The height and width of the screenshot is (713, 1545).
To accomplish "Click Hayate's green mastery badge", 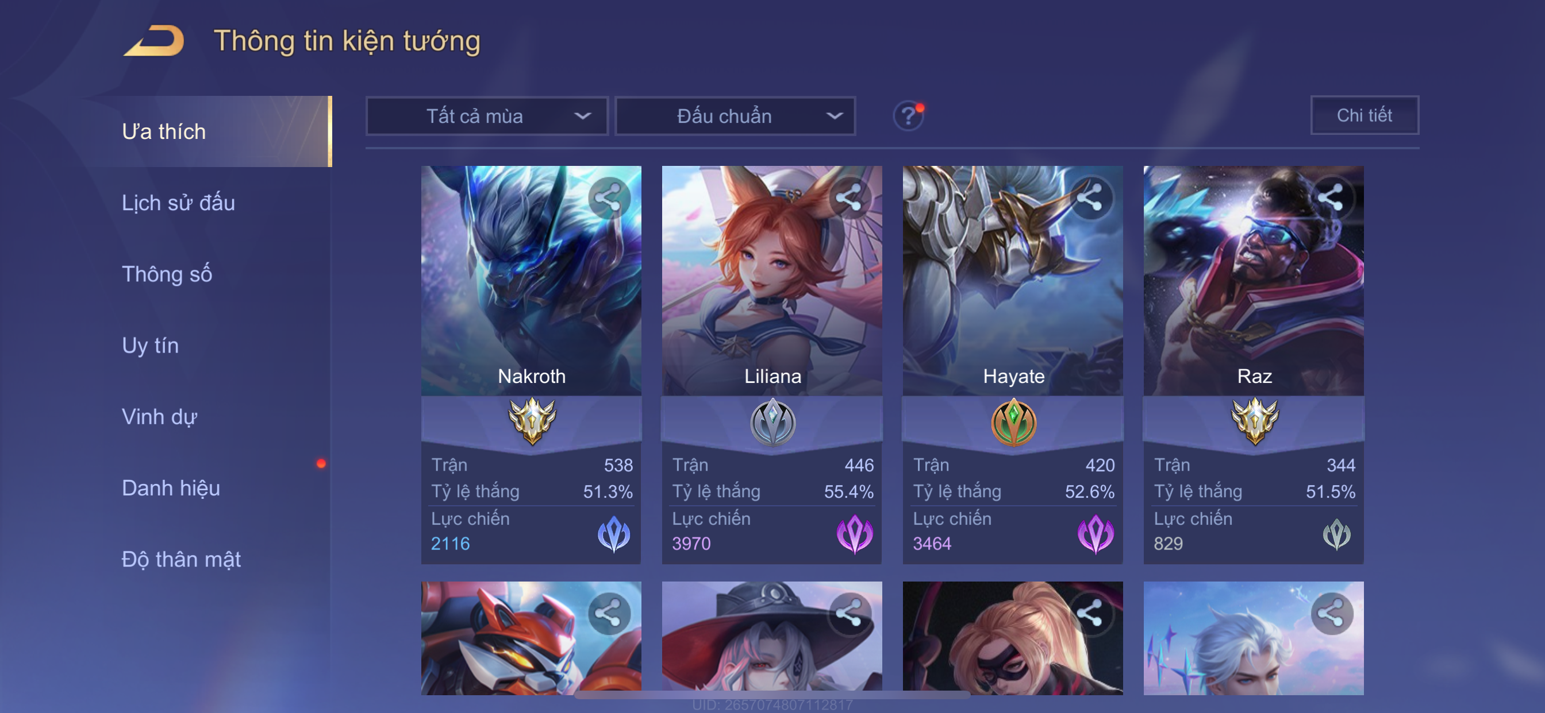I will [x=1013, y=423].
